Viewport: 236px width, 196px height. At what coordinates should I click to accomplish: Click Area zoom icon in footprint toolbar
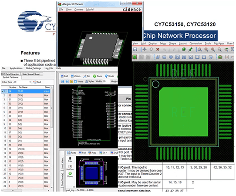92,153
